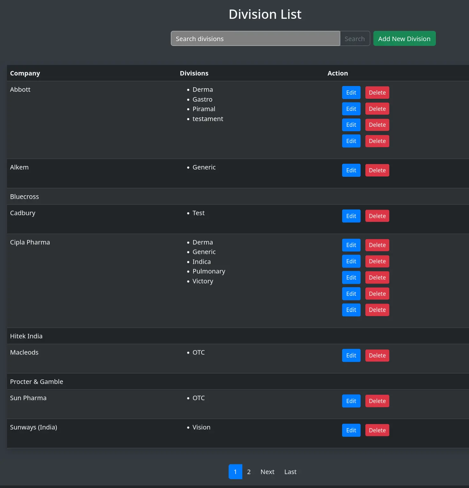Click the fifth Delete button in Cipla Pharma row

(377, 310)
